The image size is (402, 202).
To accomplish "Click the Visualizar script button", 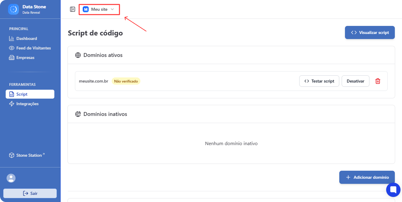I will point(370,32).
